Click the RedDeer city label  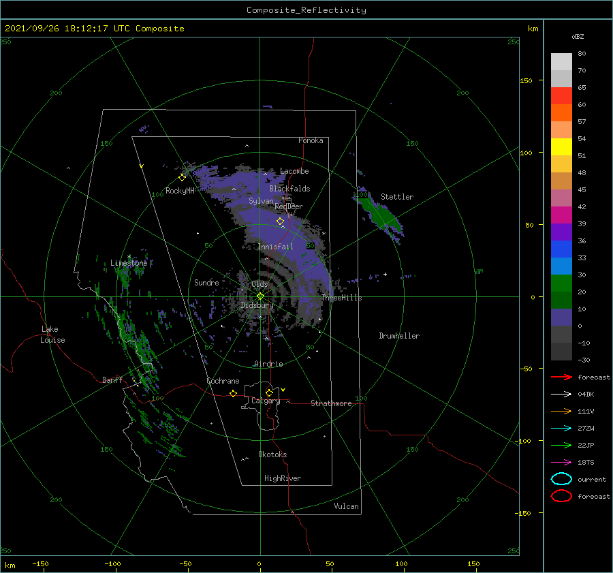(289, 206)
